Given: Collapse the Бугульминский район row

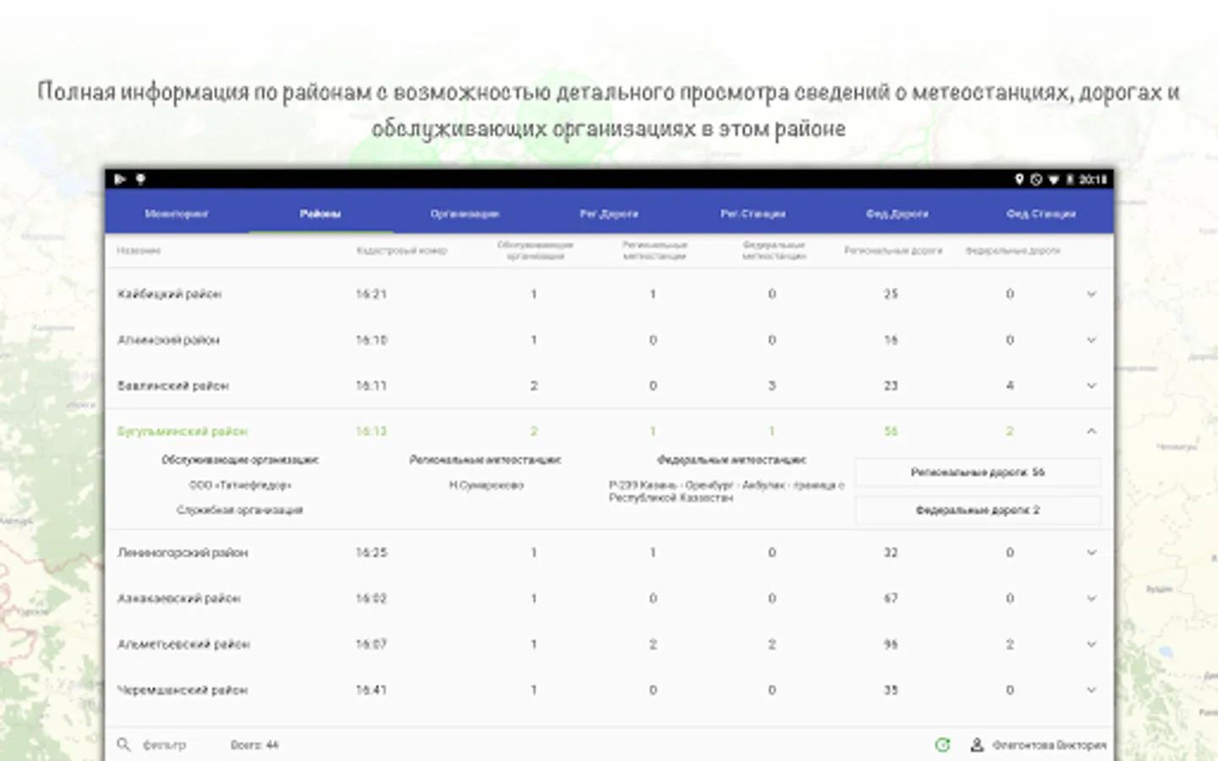Looking at the screenshot, I should click(x=1091, y=431).
